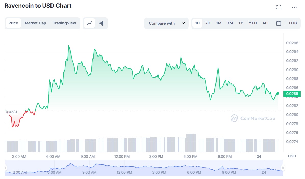Select the 1D time range

197,23
